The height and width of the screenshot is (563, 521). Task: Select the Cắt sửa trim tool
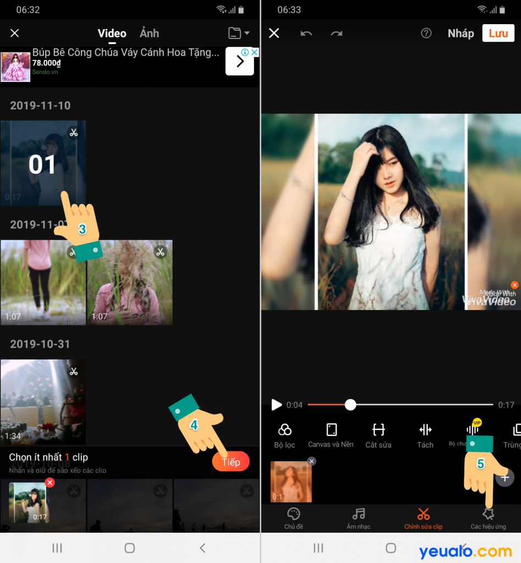[378, 430]
